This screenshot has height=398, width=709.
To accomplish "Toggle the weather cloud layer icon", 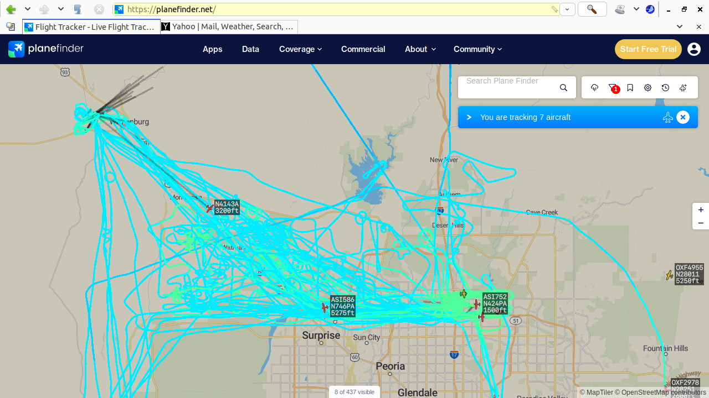I will click(x=595, y=88).
